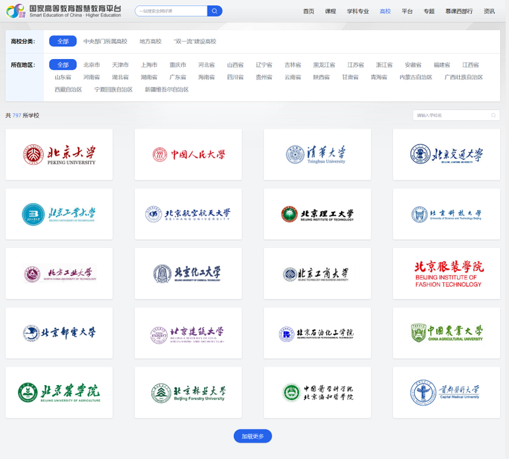The height and width of the screenshot is (459, 509).
Task: Open the China Agricultural University card
Action: (x=446, y=332)
